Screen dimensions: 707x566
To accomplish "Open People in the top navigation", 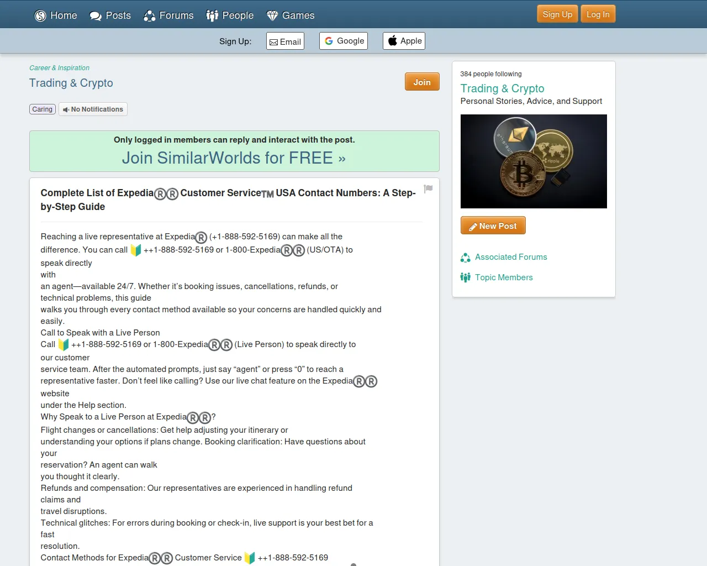I will (x=230, y=15).
